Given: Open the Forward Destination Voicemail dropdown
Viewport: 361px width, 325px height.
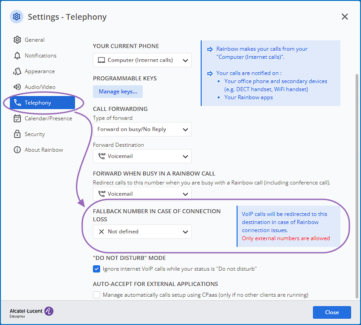Looking at the screenshot, I should [142, 156].
